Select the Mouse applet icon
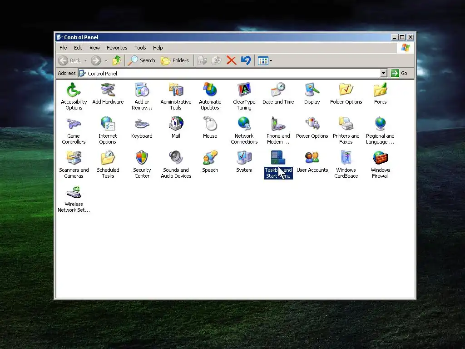 [x=210, y=124]
